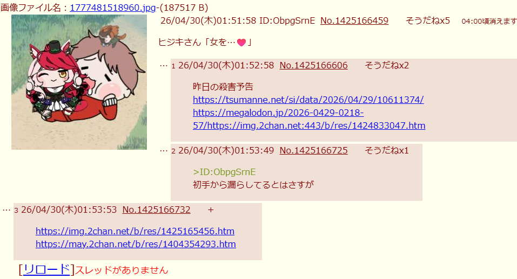The width and height of the screenshot is (517, 279).
Task: Click the リロード reload link
Action: tap(46, 269)
